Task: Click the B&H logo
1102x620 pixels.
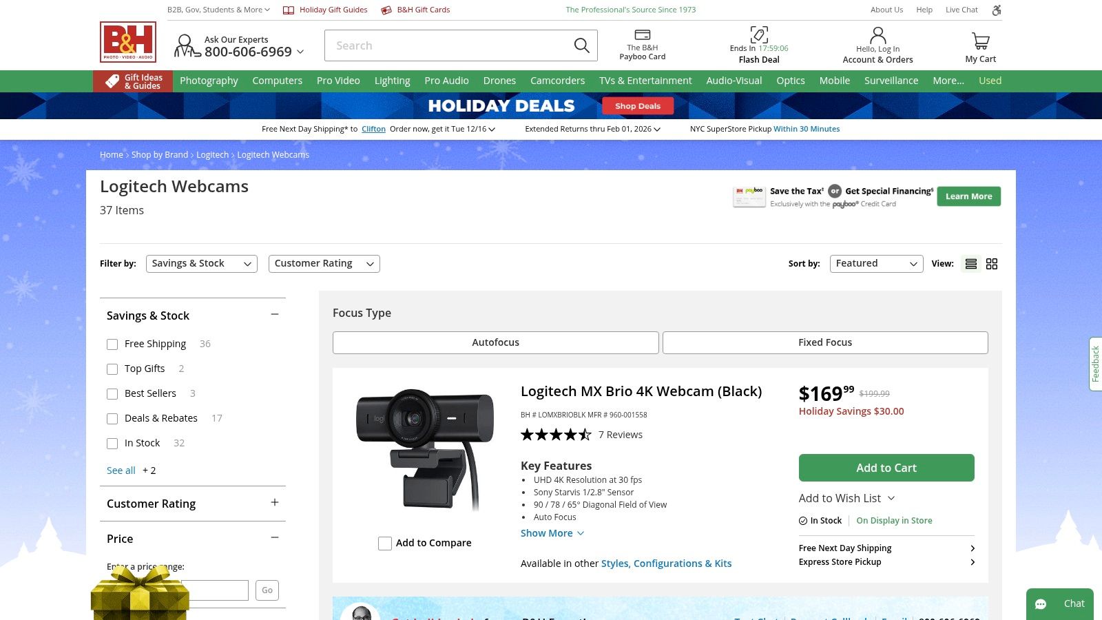Action: [127, 42]
